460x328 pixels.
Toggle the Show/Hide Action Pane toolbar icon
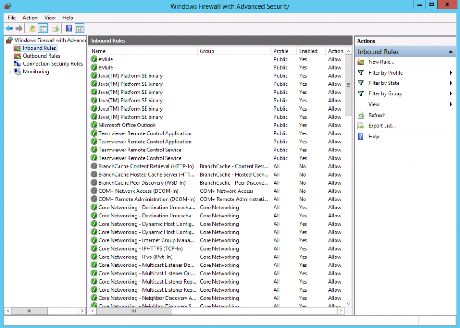pyautogui.click(x=80, y=28)
